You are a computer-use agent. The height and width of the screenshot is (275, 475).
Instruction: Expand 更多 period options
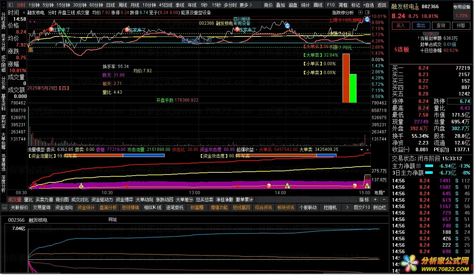[245, 5]
